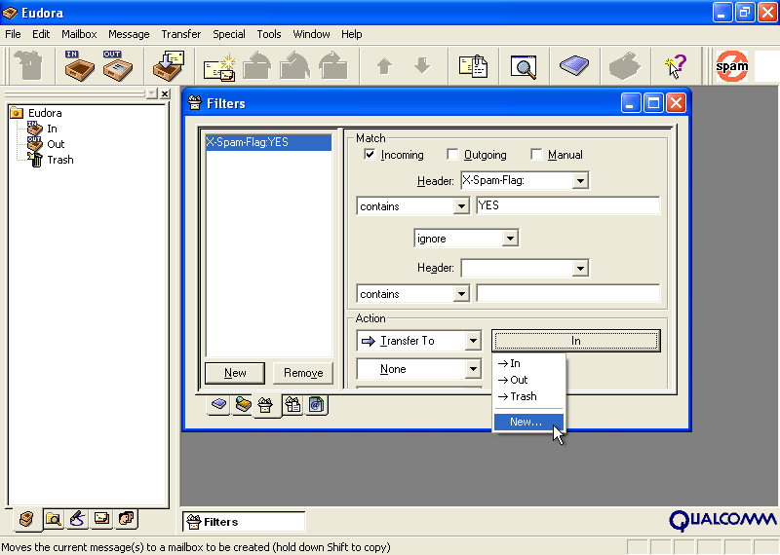This screenshot has width=780, height=555.
Task: Click the Attach File toolbar icon
Action: 473,66
